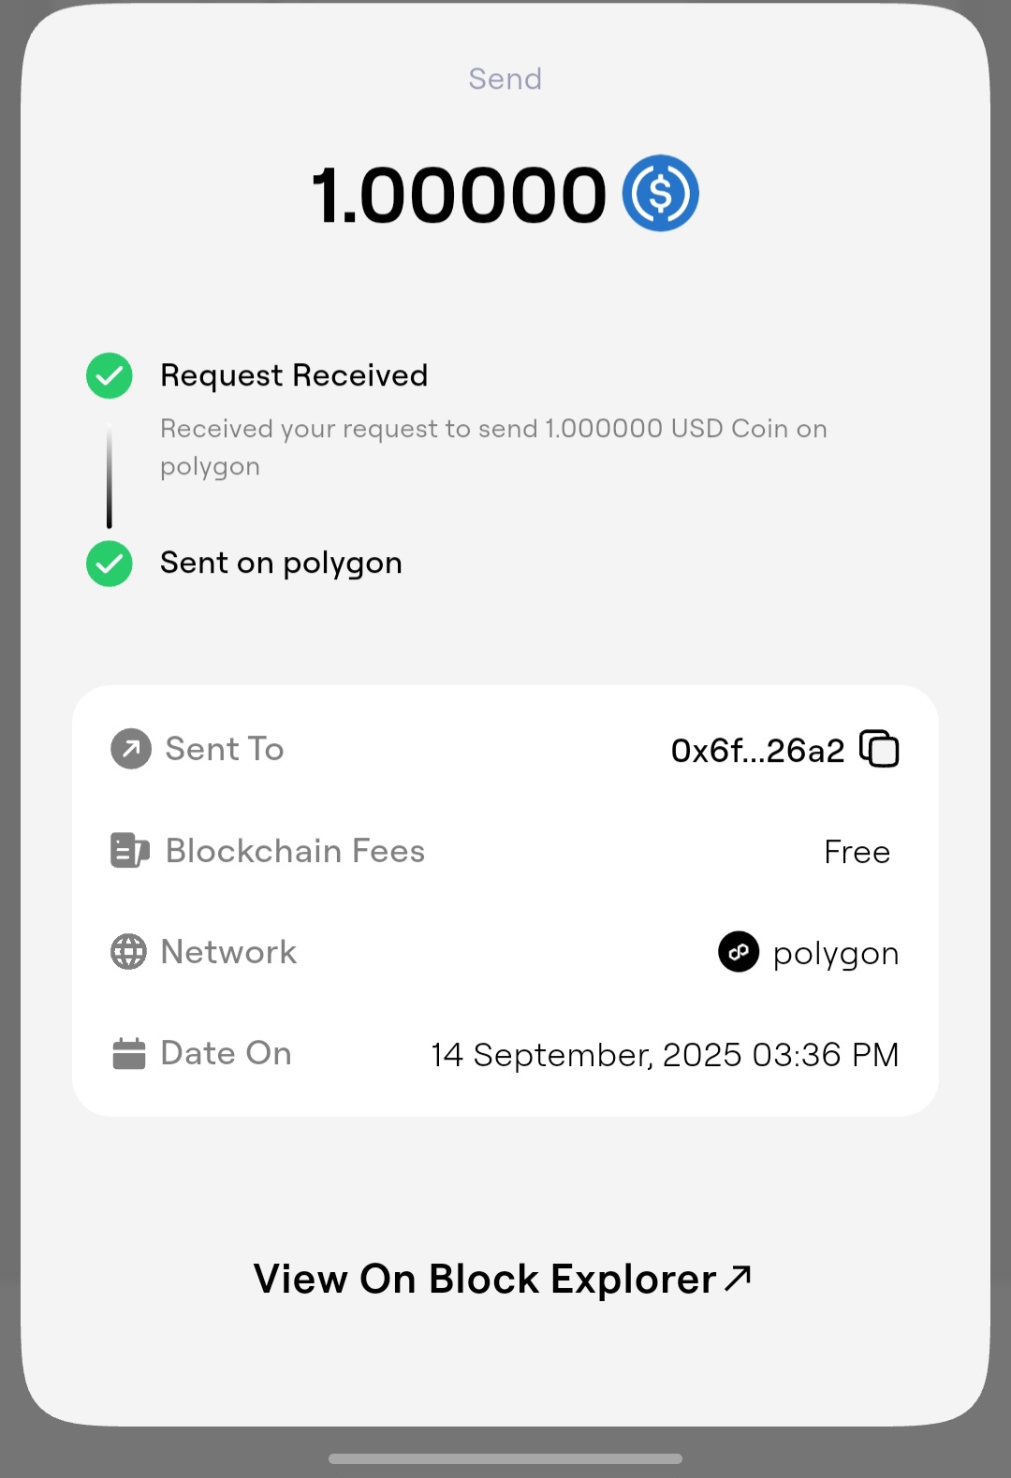Tap the 1.00000 amount display

point(459,196)
